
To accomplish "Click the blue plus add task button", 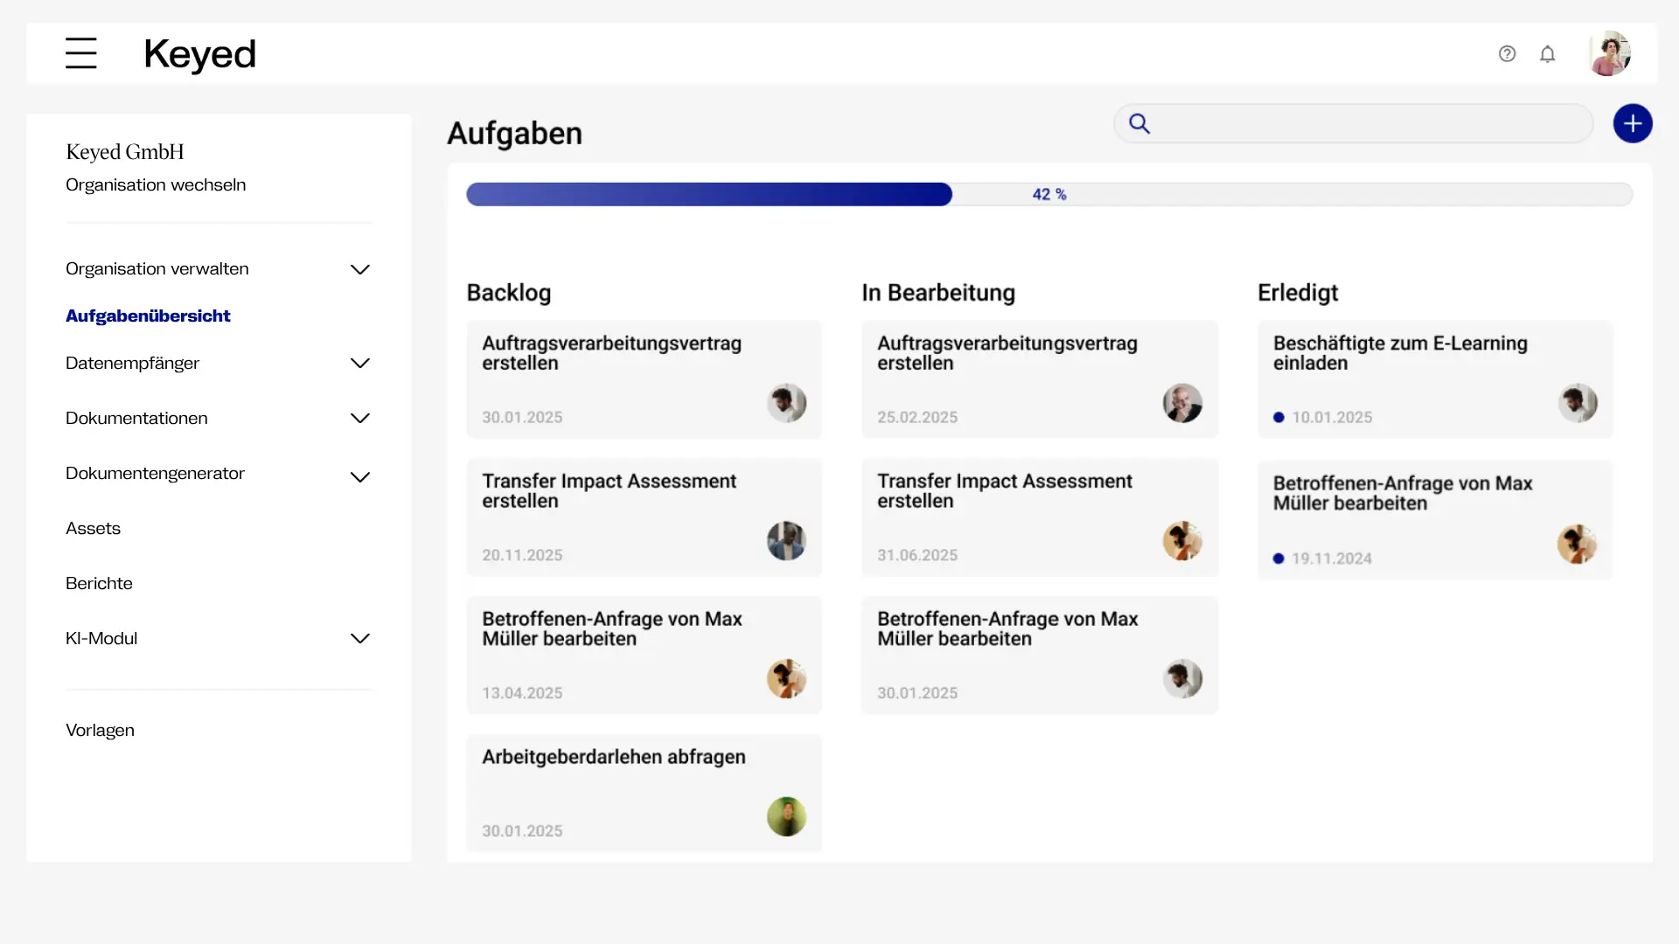I will [1632, 123].
